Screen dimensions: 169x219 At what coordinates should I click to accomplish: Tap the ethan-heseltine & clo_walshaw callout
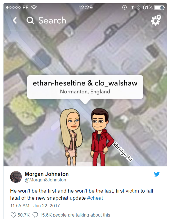[x=85, y=87]
